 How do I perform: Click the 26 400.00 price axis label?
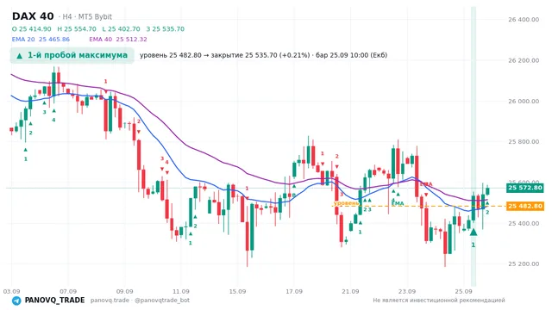click(524, 19)
